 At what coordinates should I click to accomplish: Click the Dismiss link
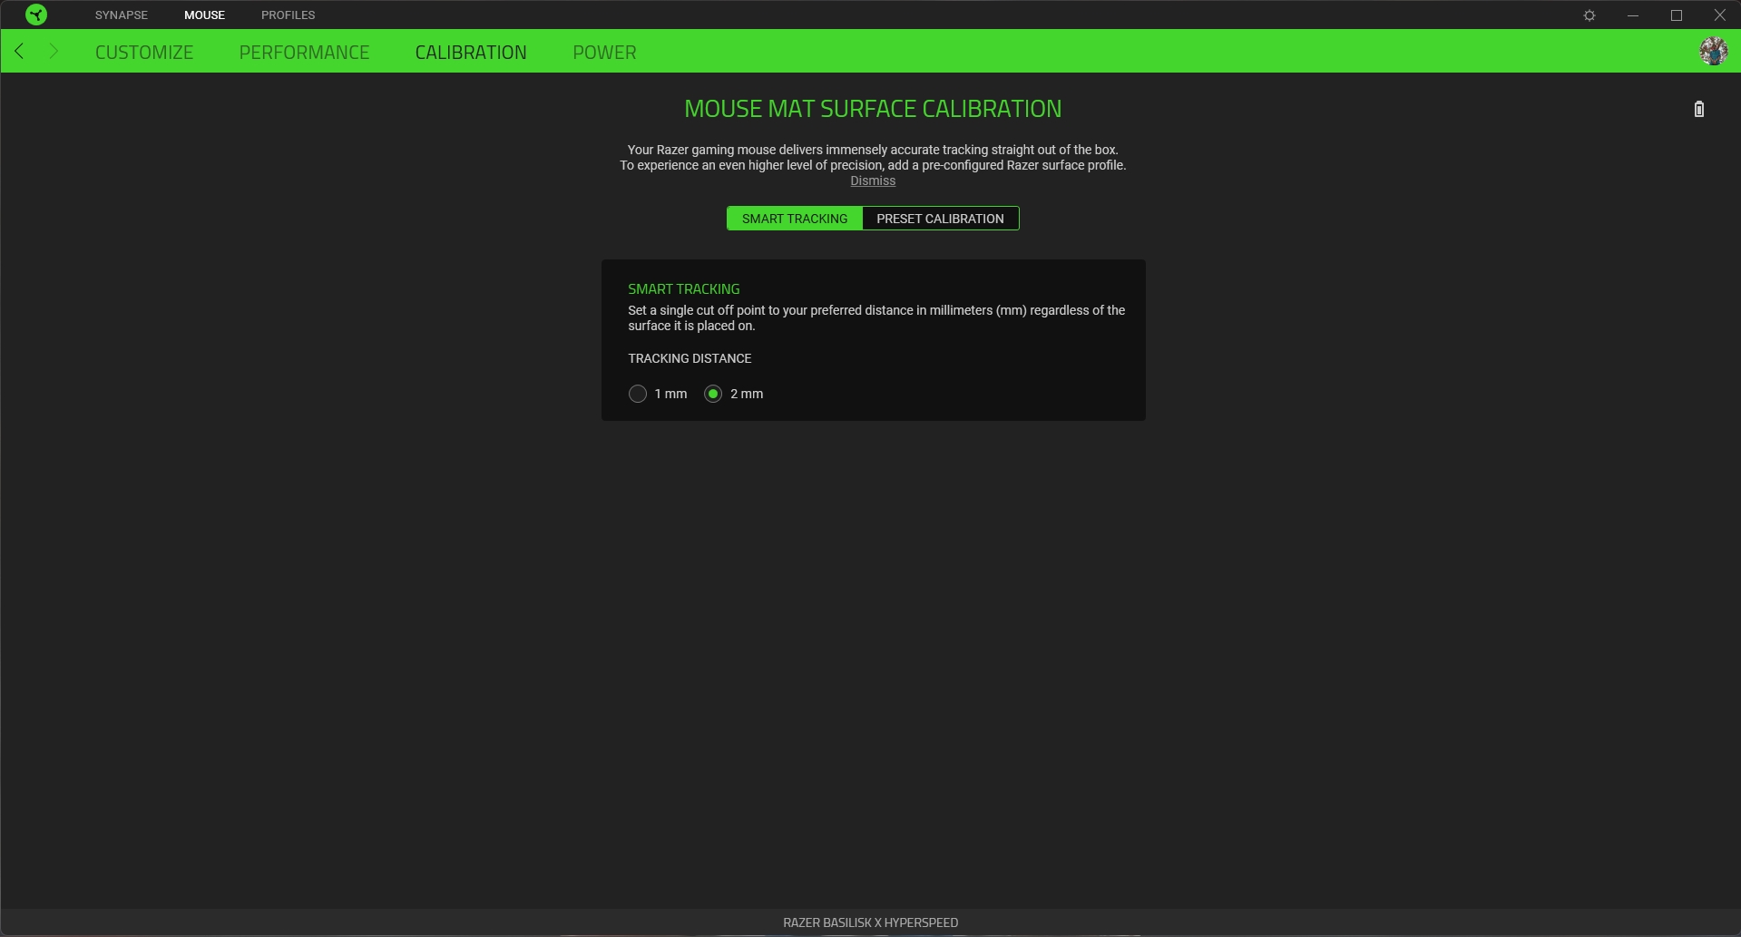tap(873, 181)
